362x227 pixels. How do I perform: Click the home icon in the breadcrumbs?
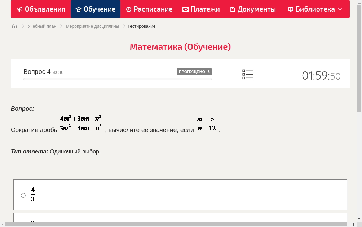tap(14, 26)
